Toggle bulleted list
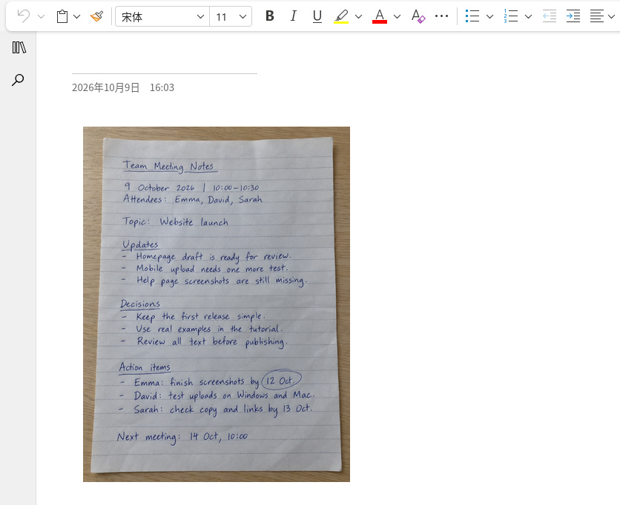Image resolution: width=620 pixels, height=505 pixels. click(x=472, y=16)
